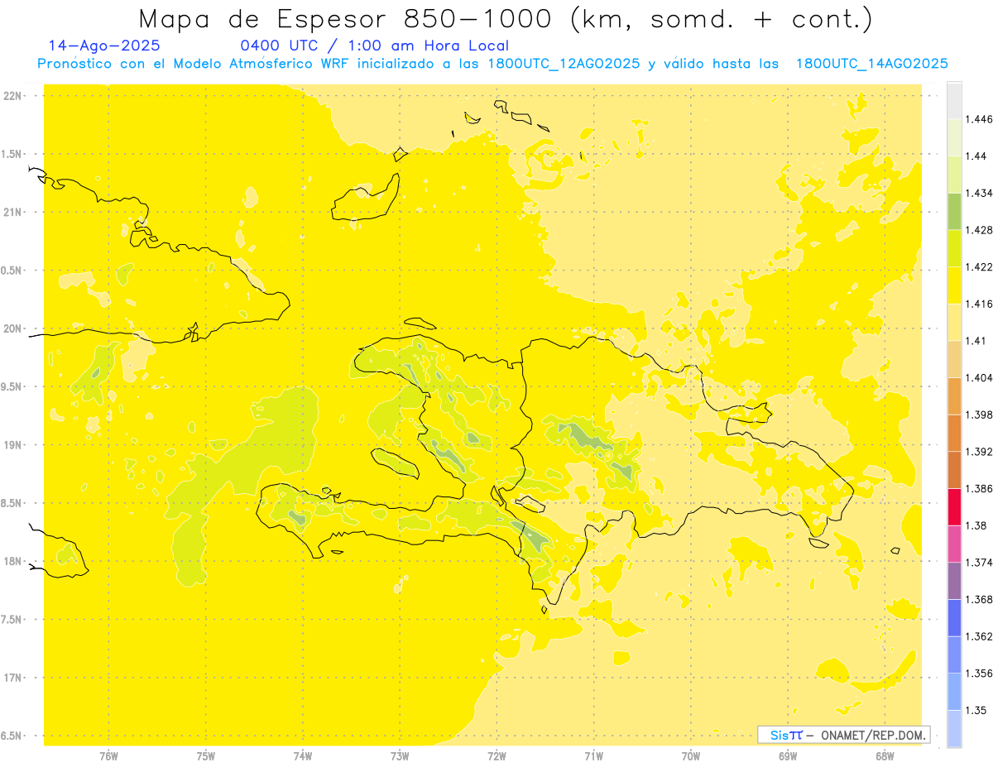
Task: Click the '20N' latitude label
Action: coord(14,328)
